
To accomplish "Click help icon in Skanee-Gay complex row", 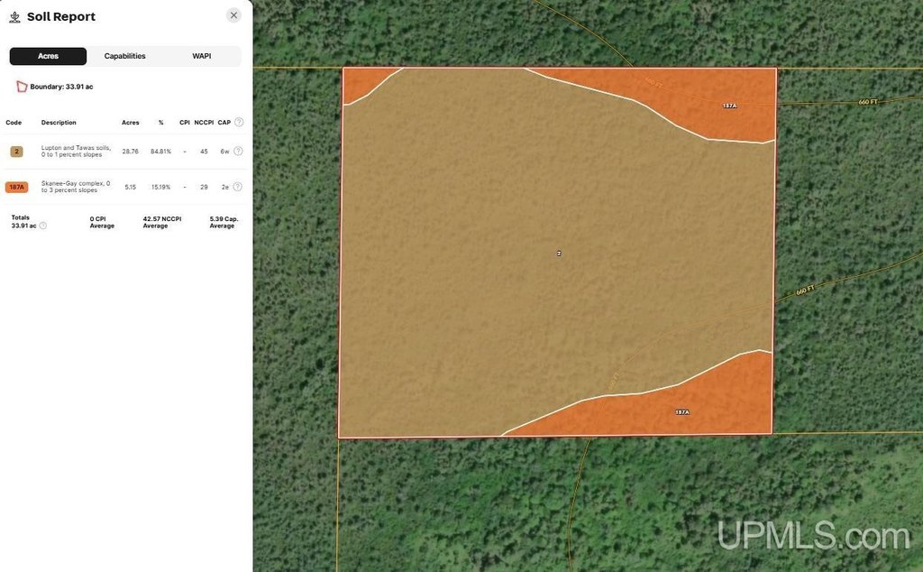I will [238, 187].
